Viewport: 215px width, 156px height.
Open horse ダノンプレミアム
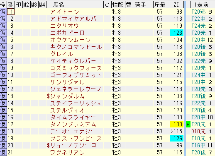click(x=73, y=125)
